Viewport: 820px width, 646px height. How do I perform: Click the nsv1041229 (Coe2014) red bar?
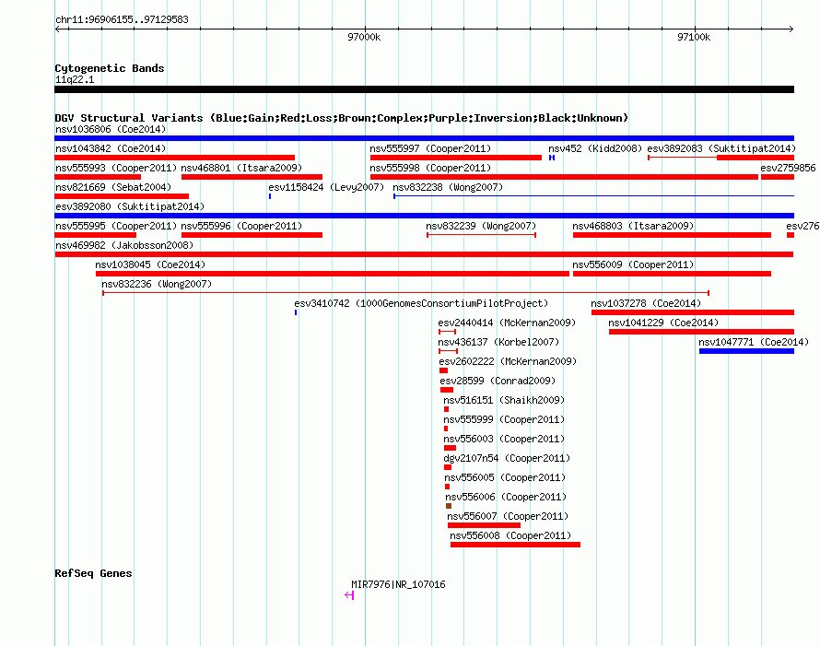pyautogui.click(x=702, y=332)
